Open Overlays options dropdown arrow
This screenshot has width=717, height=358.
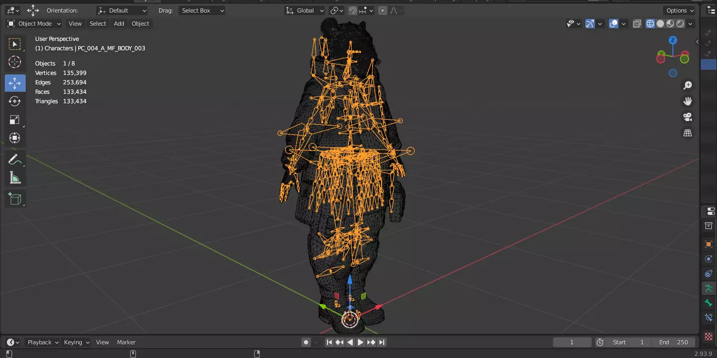624,24
